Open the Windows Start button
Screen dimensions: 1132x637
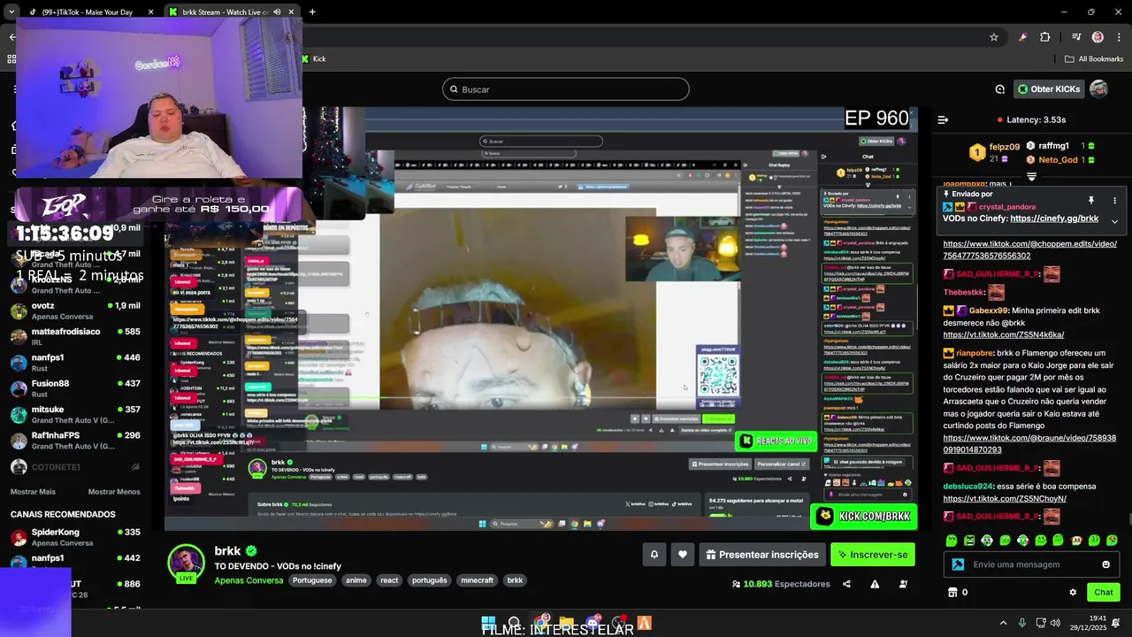488,623
